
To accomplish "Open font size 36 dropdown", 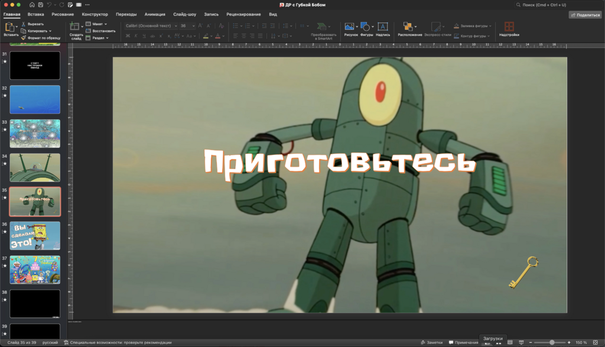I will [193, 26].
